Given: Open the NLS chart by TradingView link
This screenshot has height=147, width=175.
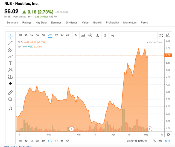Looking at the screenshot, I should pos(18,146).
